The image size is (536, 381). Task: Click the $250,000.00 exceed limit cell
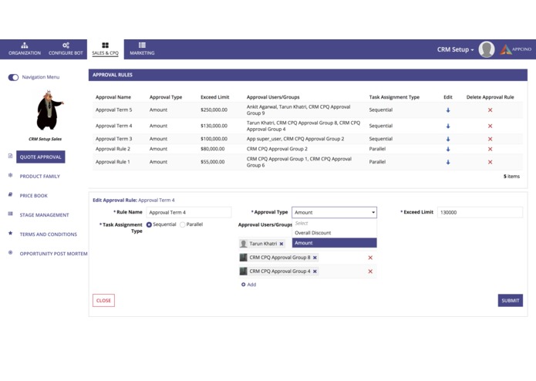214,110
